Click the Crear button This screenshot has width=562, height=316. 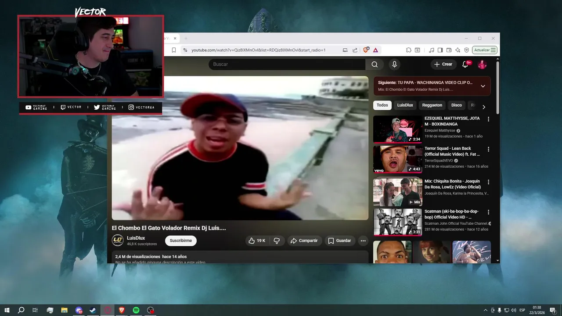point(443,65)
